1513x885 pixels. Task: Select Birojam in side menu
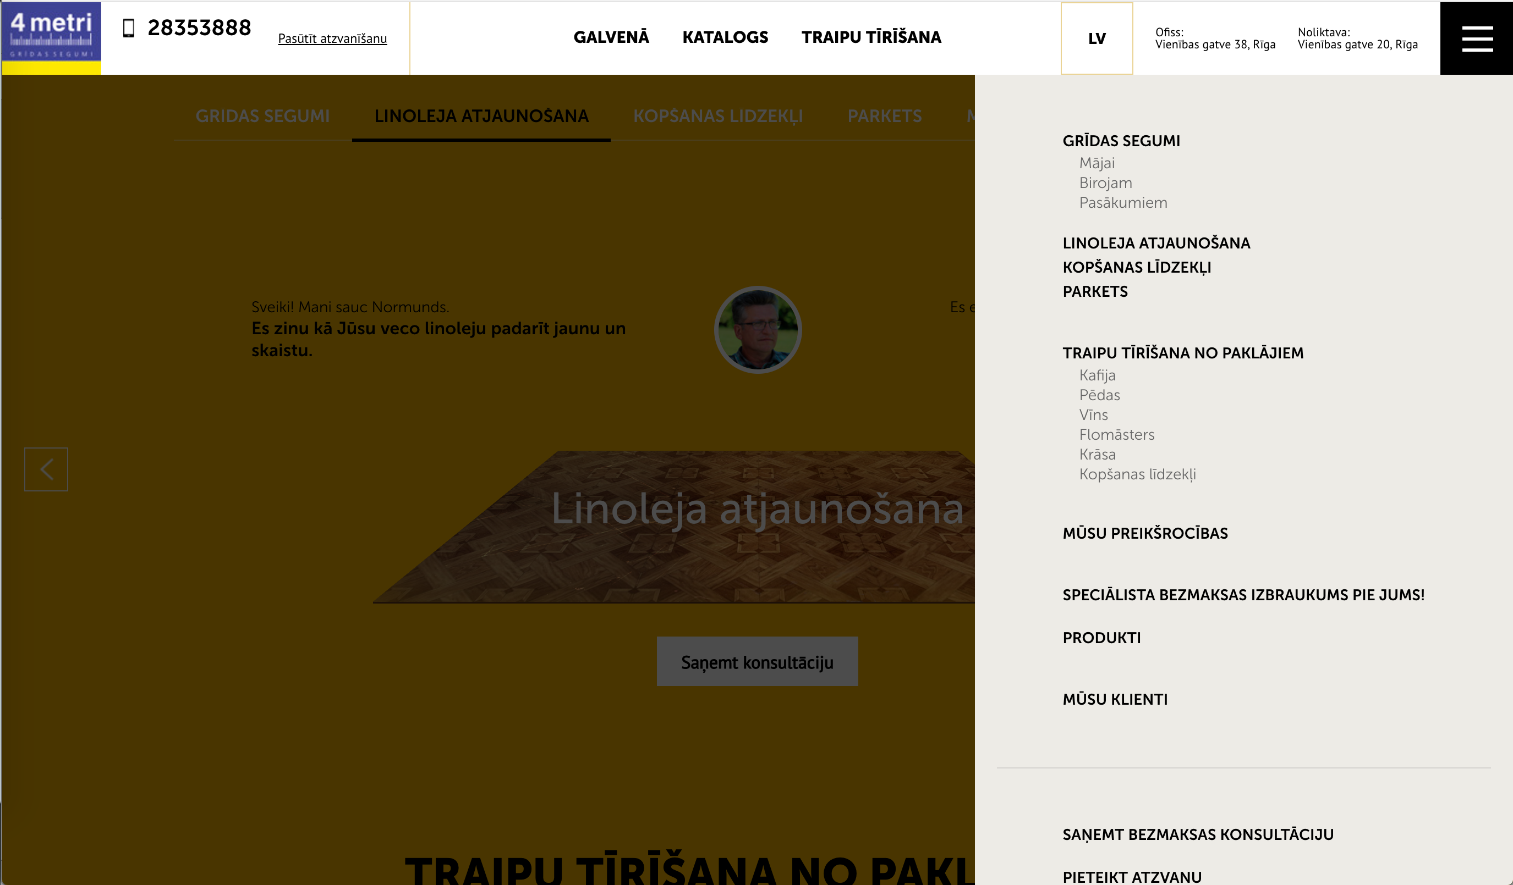click(1105, 183)
